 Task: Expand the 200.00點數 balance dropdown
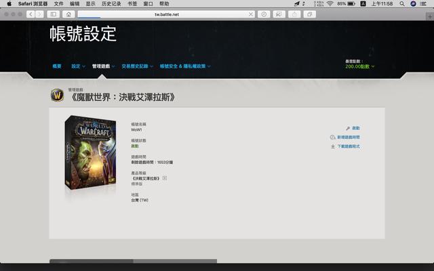pos(359,66)
